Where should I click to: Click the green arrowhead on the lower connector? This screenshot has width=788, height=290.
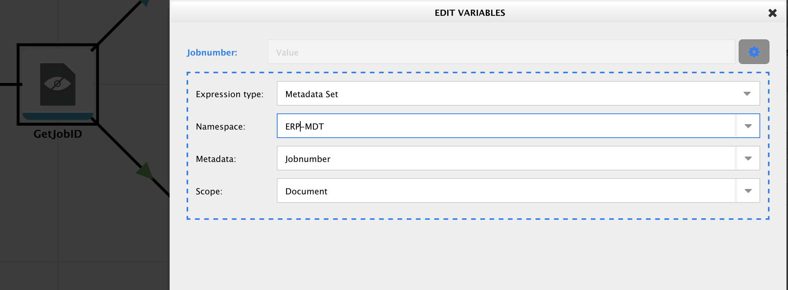(x=145, y=170)
